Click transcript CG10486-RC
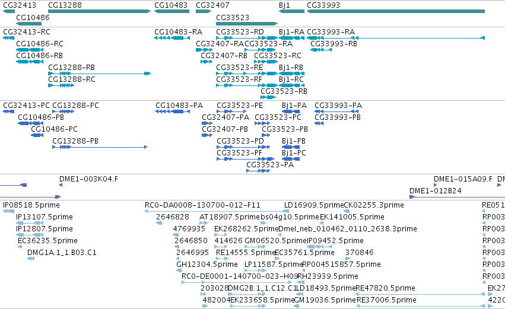505x309 pixels. click(x=40, y=44)
